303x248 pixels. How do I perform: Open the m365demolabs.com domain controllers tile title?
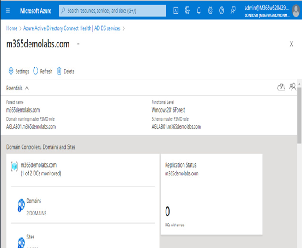click(39, 165)
